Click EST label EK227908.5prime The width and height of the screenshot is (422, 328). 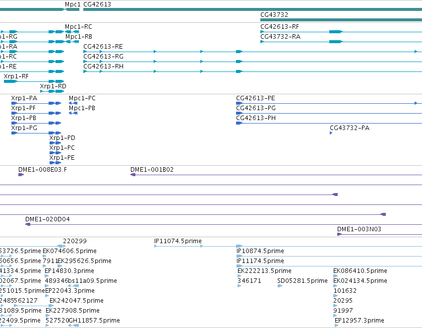73,311
